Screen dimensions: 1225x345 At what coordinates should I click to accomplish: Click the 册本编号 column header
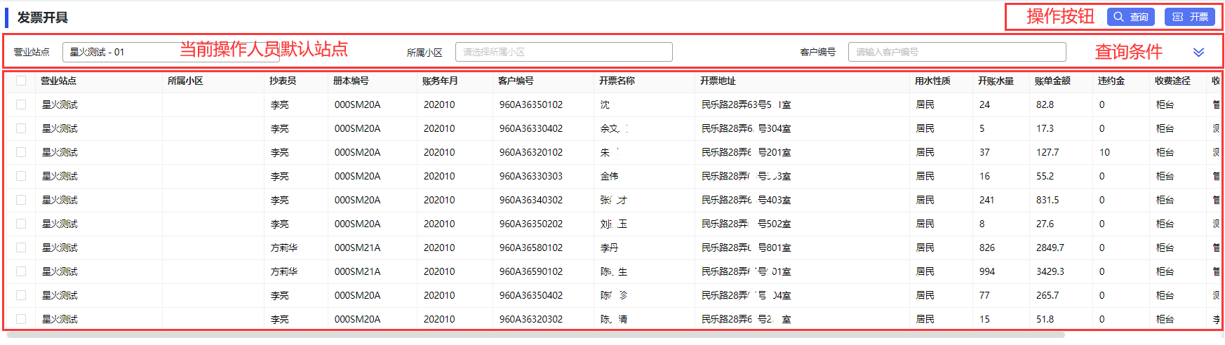tap(351, 81)
